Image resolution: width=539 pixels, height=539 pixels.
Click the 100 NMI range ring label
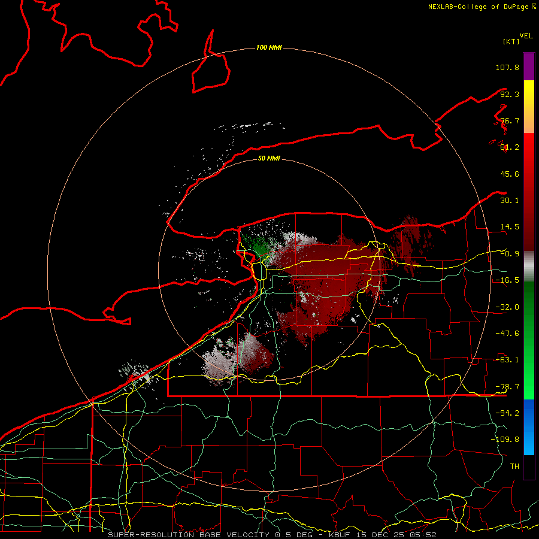click(269, 47)
